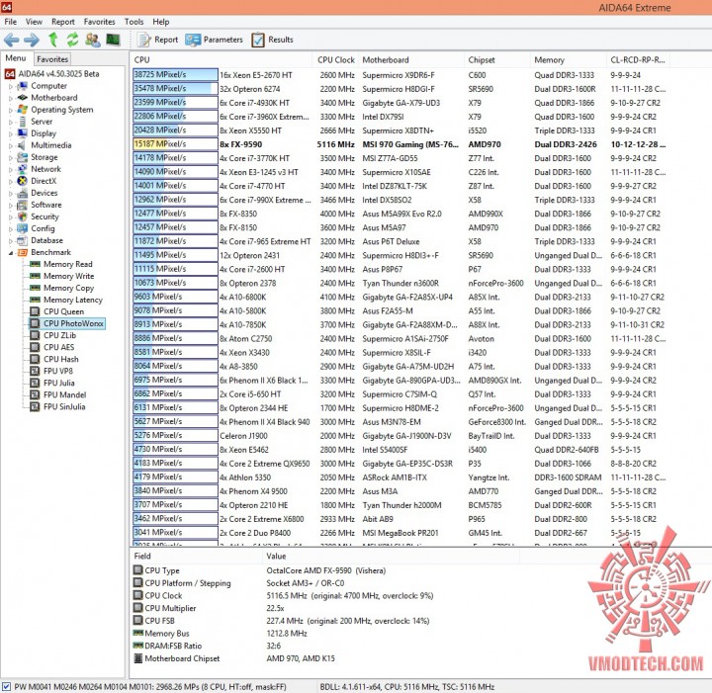Image resolution: width=712 pixels, height=693 pixels.
Task: Open the Help menu
Action: coord(161,22)
